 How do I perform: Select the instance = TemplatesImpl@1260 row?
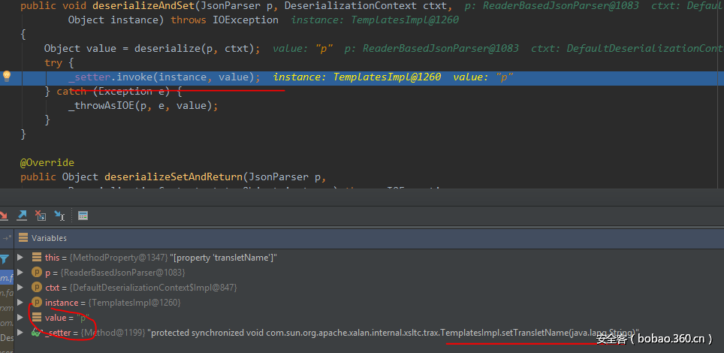[x=113, y=303]
